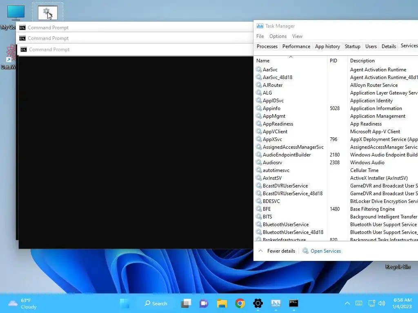
Task: Select the autotimesvc service row
Action: 336,170
